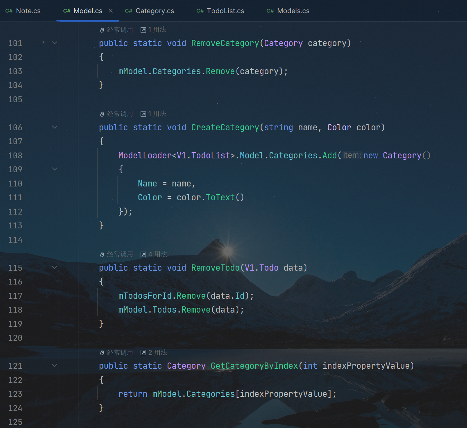Switch to the Note.cs tab

(23, 11)
